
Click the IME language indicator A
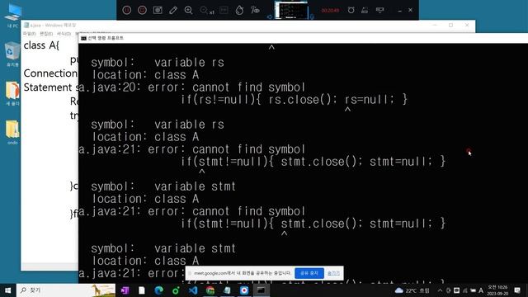(481, 290)
